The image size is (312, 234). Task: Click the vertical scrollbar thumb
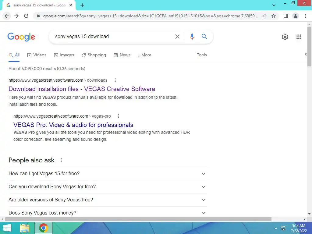[x=309, y=47]
